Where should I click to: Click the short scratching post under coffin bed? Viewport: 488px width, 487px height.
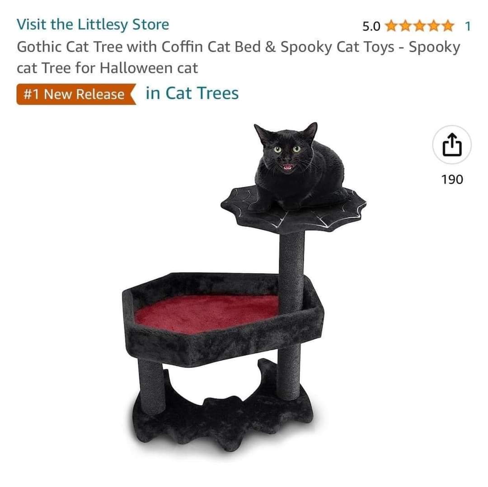(151, 385)
